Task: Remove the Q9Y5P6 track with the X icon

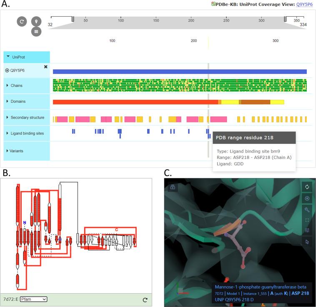Action: [46, 67]
